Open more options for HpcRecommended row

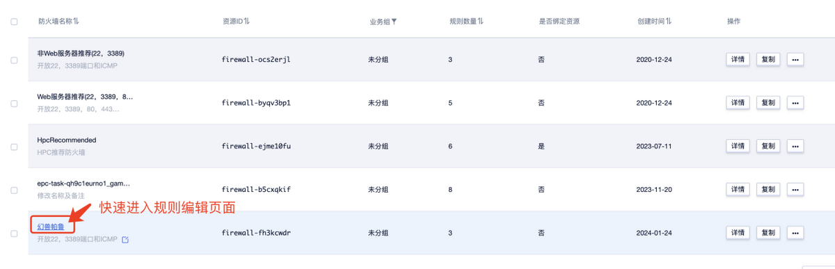coord(795,146)
